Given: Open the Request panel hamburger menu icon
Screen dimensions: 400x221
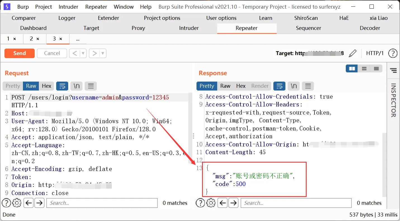Looking at the screenshot, I should [91, 86].
